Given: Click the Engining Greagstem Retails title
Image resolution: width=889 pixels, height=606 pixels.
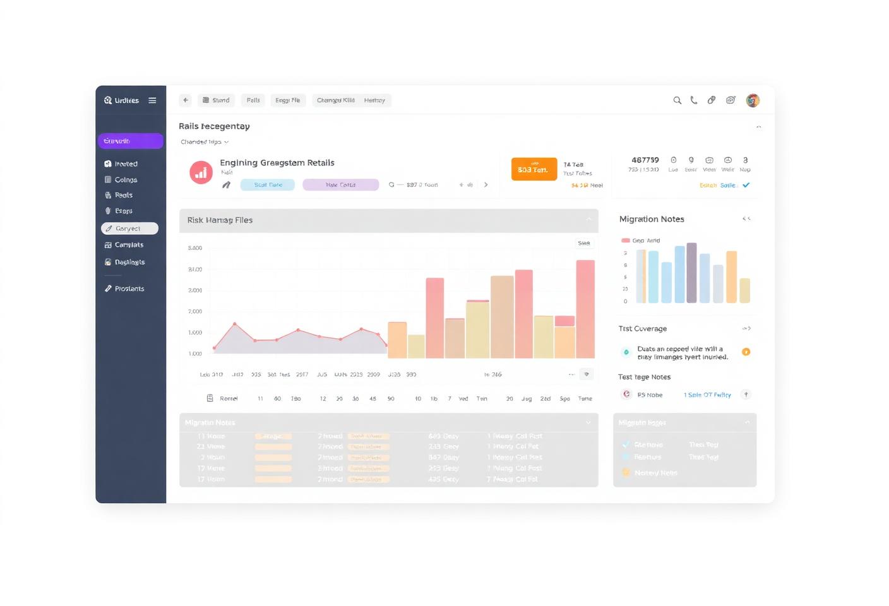Looking at the screenshot, I should tap(277, 163).
